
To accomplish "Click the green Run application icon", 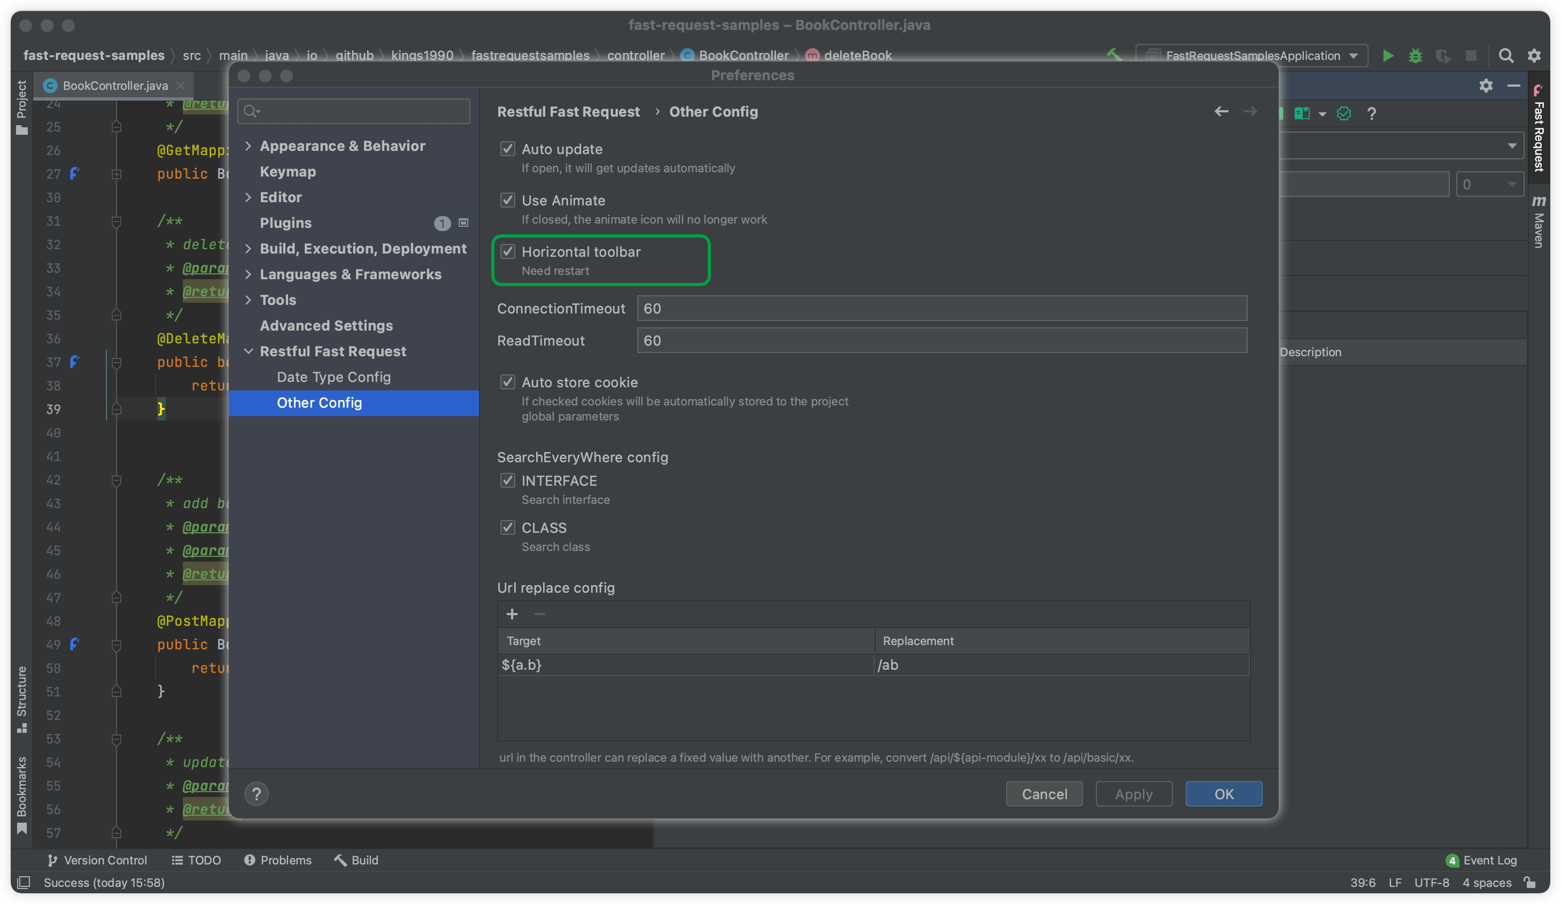I will [1388, 56].
